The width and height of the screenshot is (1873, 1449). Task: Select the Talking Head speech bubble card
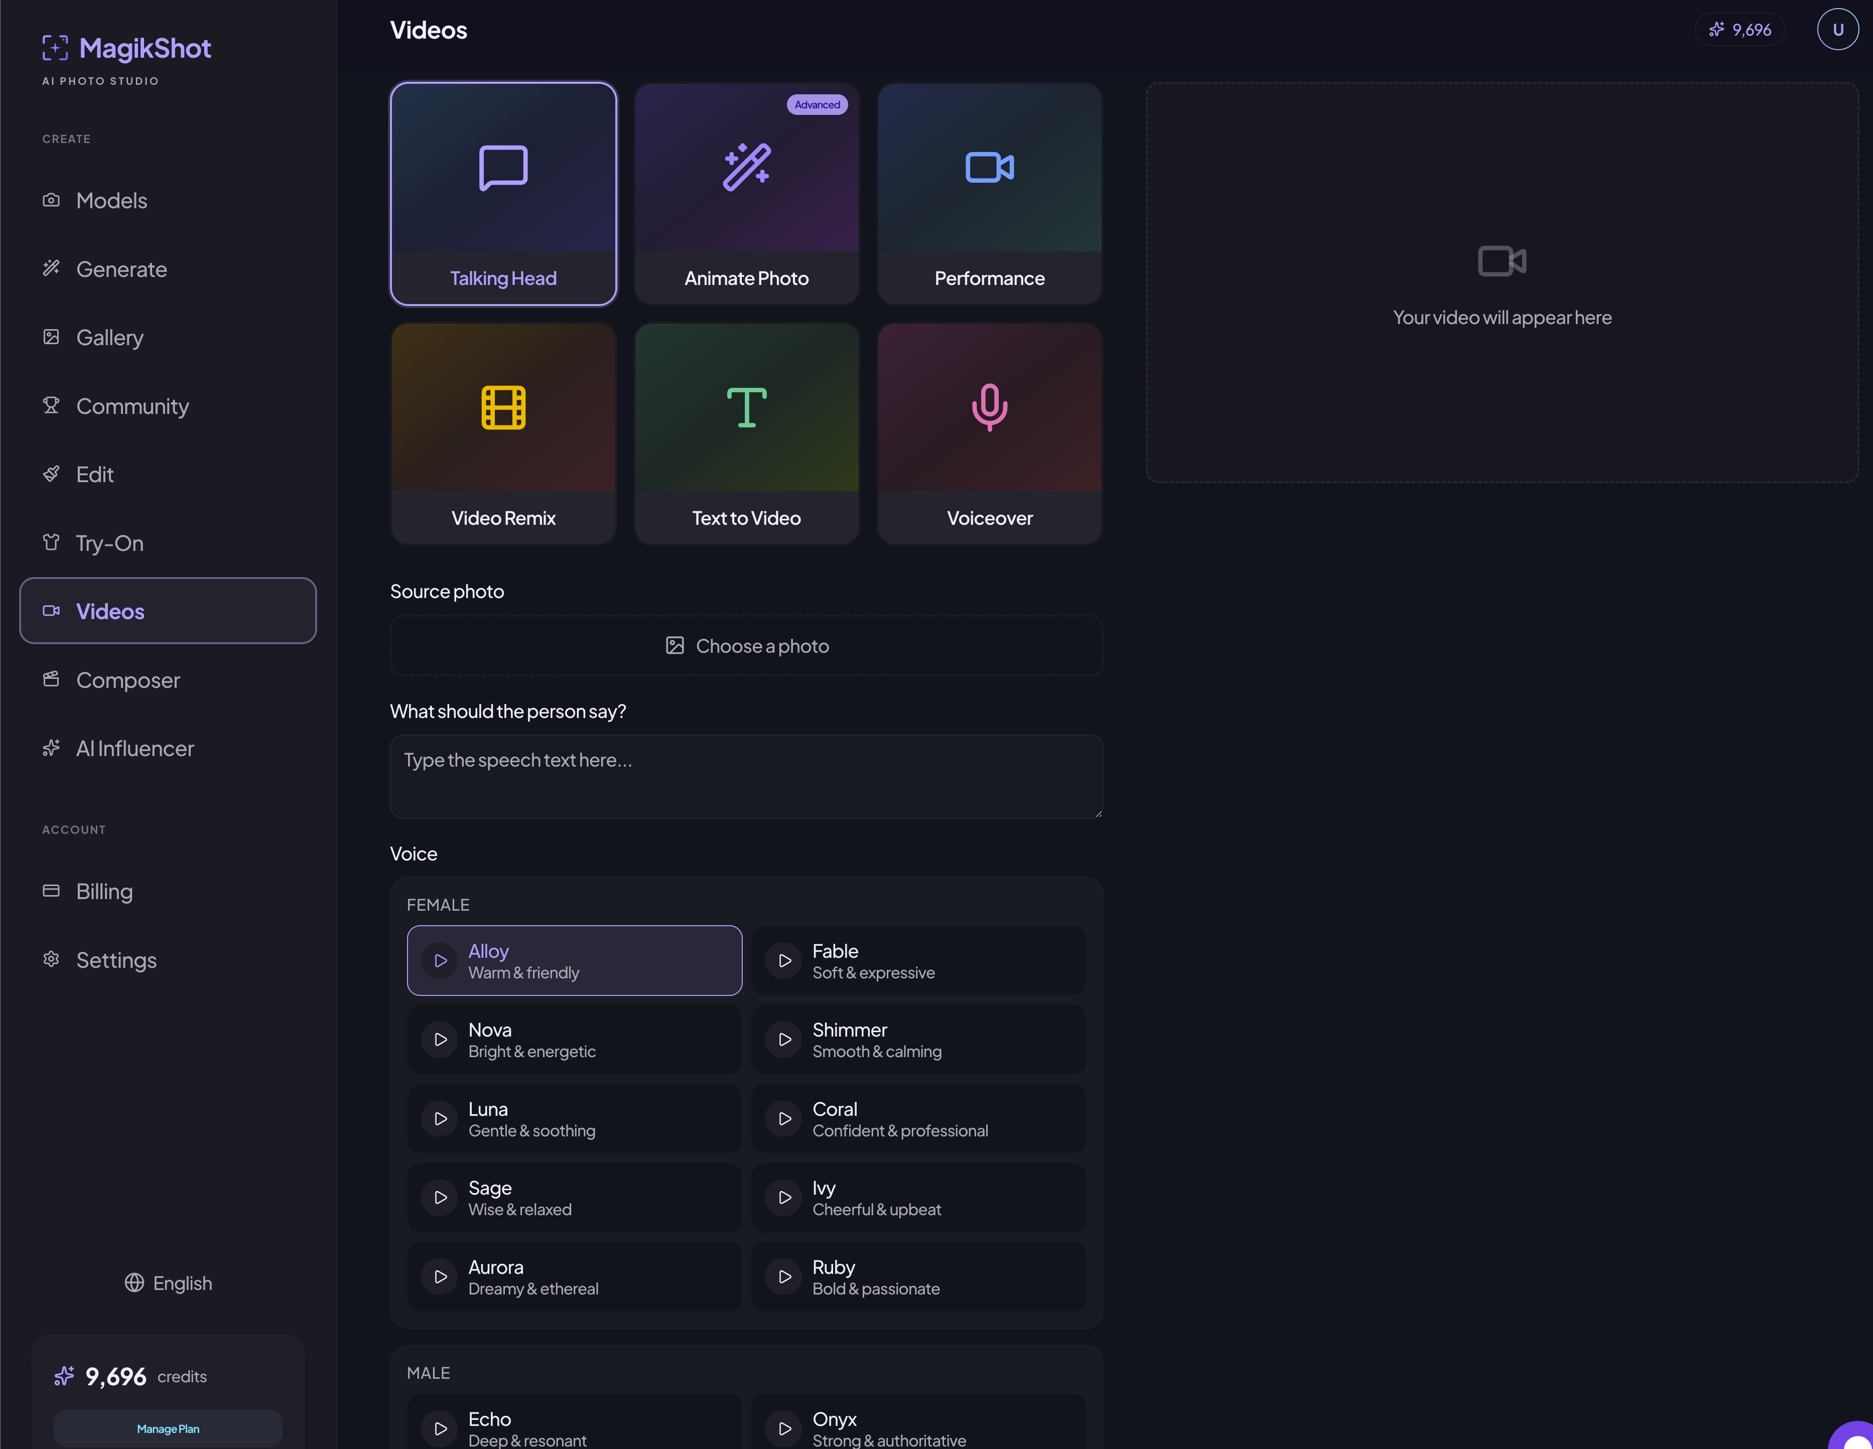click(503, 194)
